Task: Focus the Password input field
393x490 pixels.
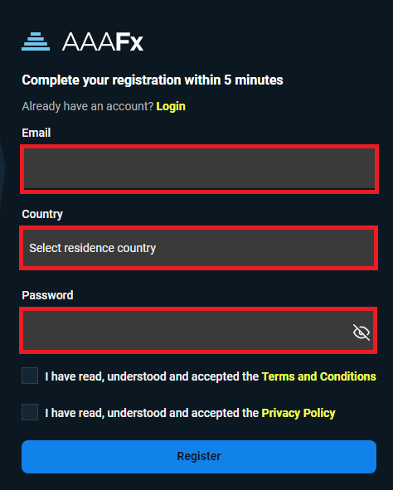Action: click(x=198, y=331)
